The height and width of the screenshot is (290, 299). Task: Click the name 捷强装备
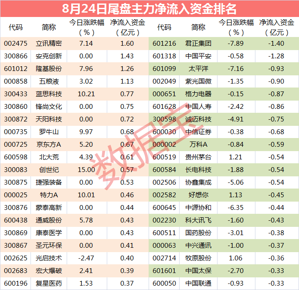pos(49,182)
